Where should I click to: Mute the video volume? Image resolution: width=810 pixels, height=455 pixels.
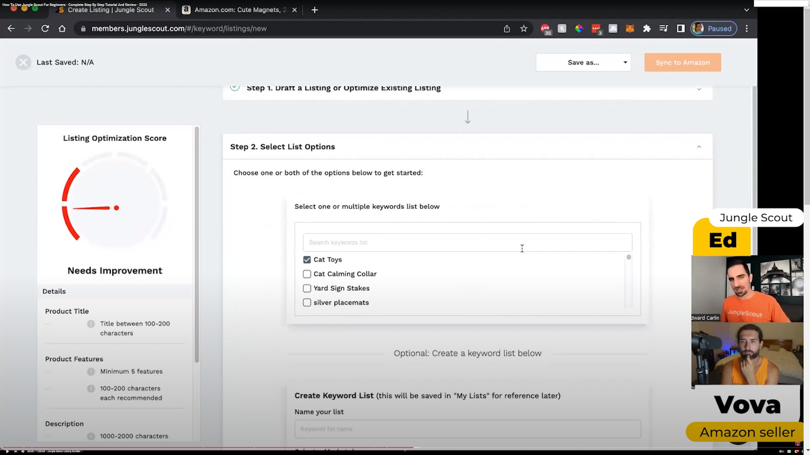(23, 451)
